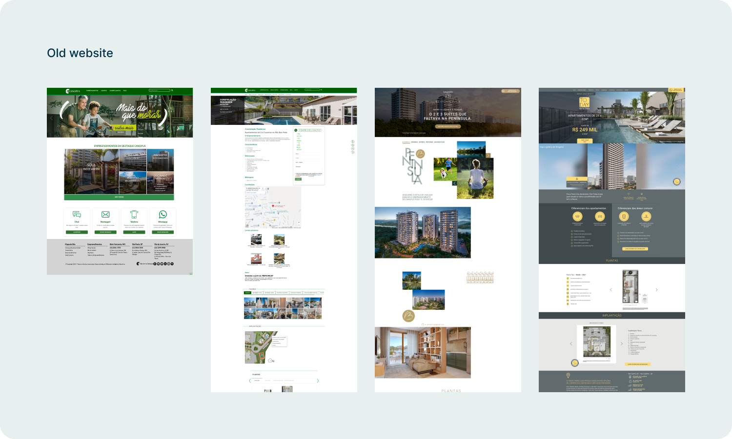Click the bed feature icon in Diferenciais dos apartamentos
The image size is (732, 439).
tap(600, 217)
